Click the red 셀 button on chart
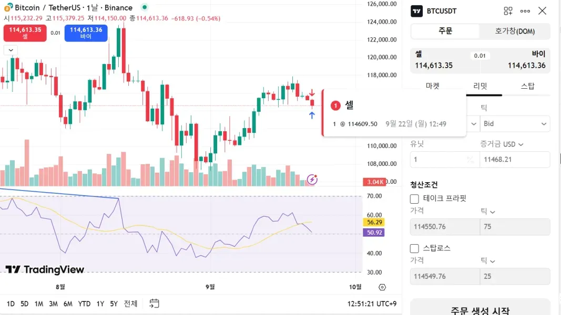The image size is (561, 315). [25, 33]
